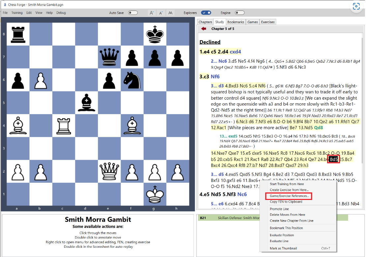The width and height of the screenshot is (366, 257).
Task: Enable the Auto Save toggle
Action: point(133,12)
